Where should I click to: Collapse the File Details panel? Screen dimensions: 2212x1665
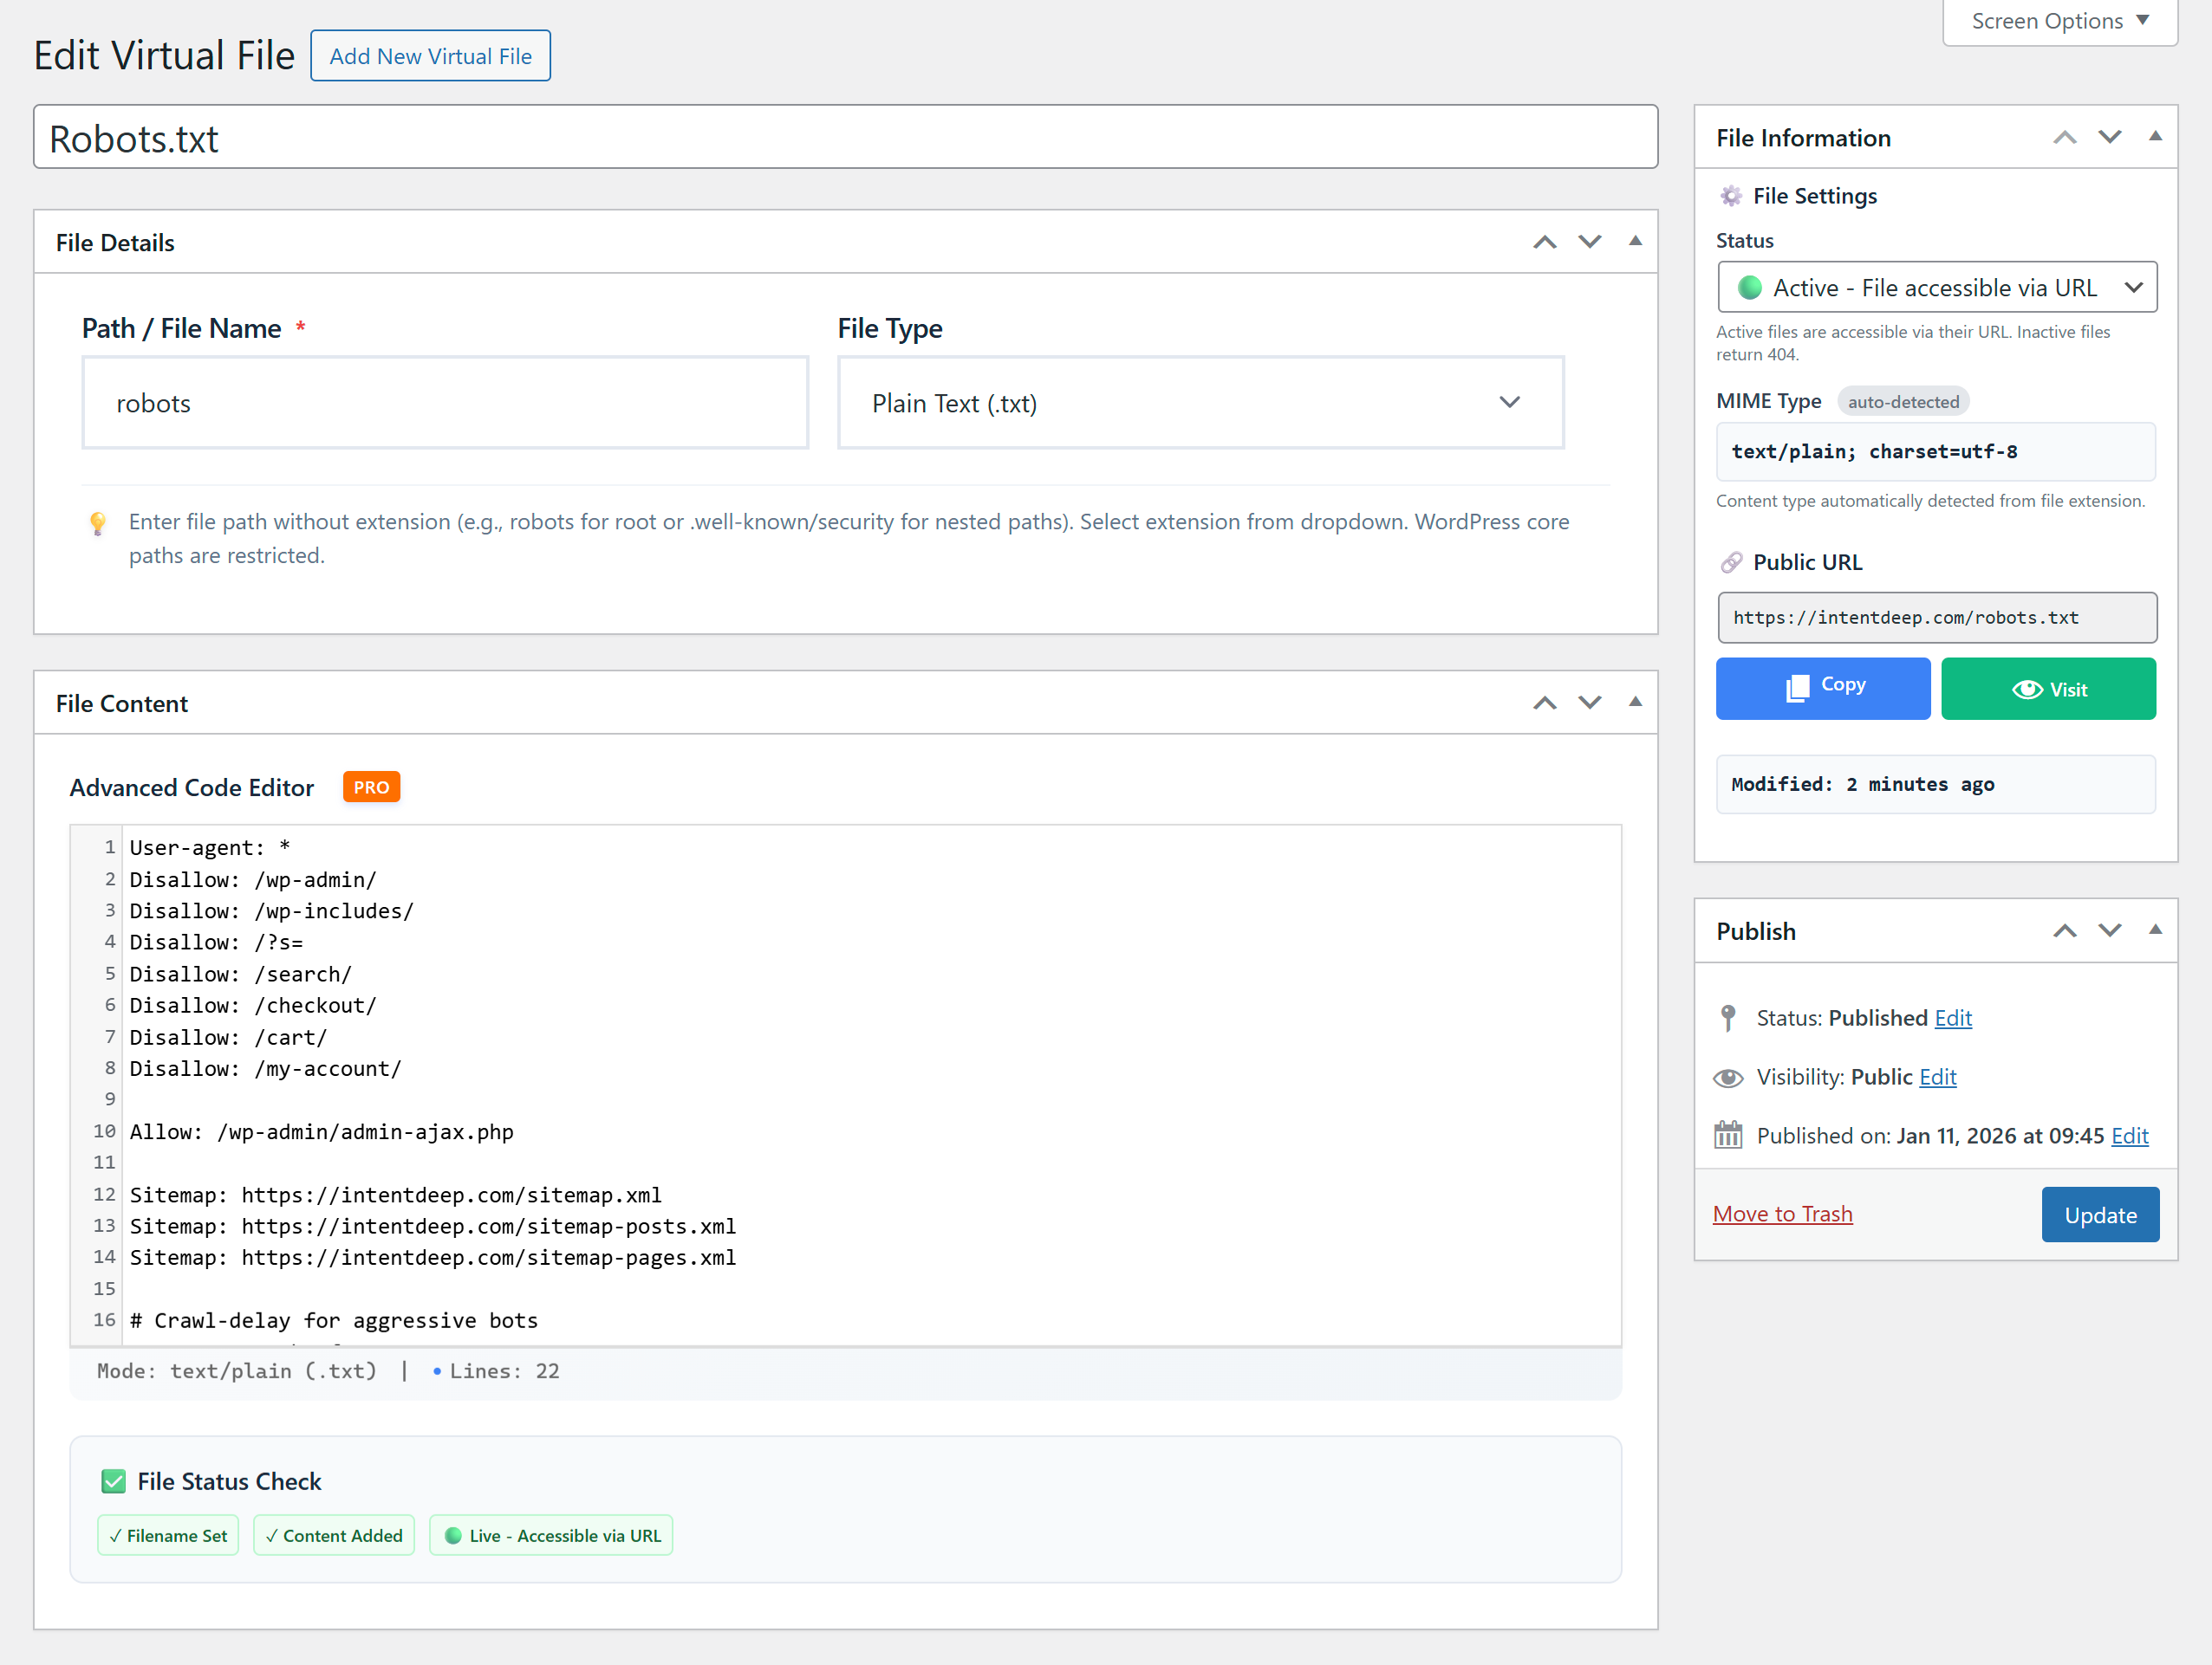[1635, 241]
